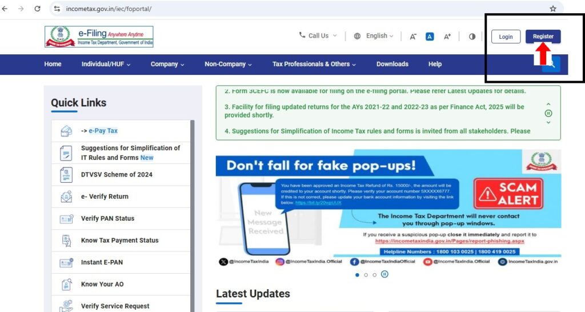585x312 pixels.
Task: Click announcement 3 about updated returns
Action: pyautogui.click(x=374, y=111)
